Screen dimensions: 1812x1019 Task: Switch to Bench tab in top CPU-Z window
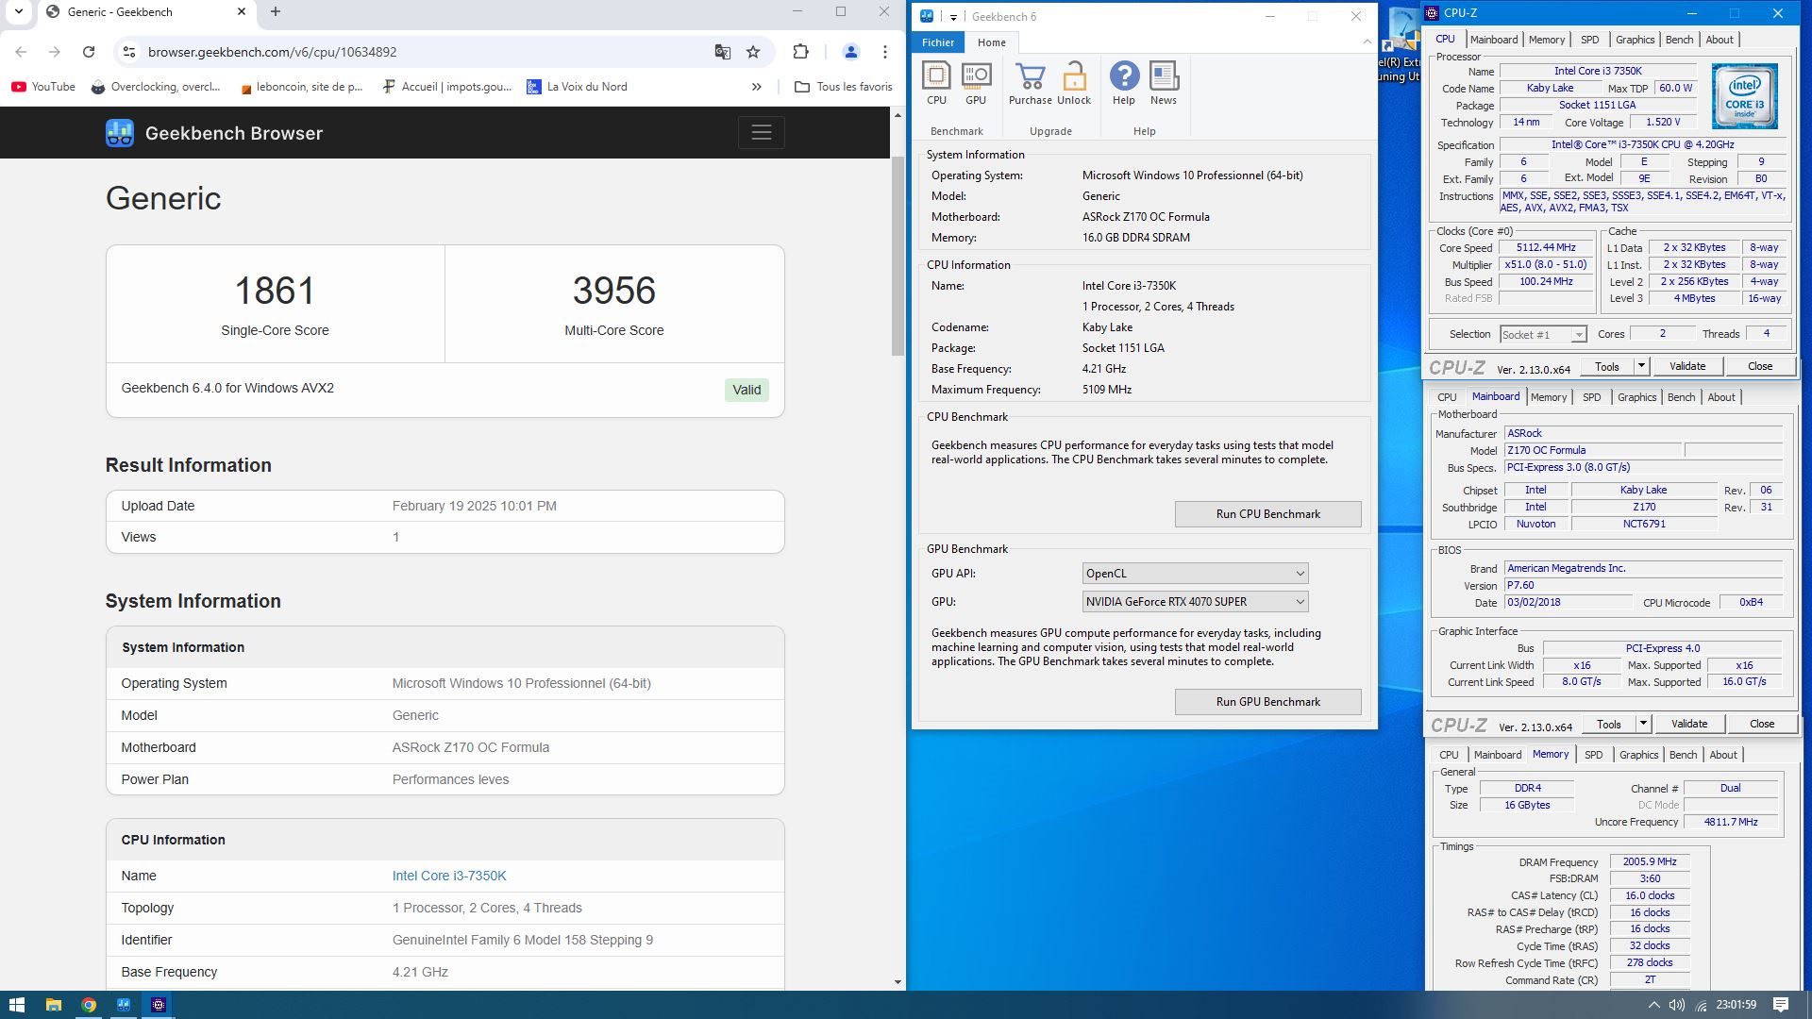[1679, 40]
